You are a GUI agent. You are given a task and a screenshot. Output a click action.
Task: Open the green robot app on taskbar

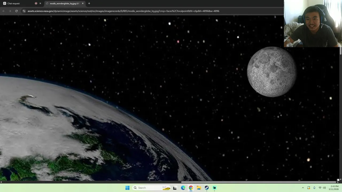[x=215, y=188]
